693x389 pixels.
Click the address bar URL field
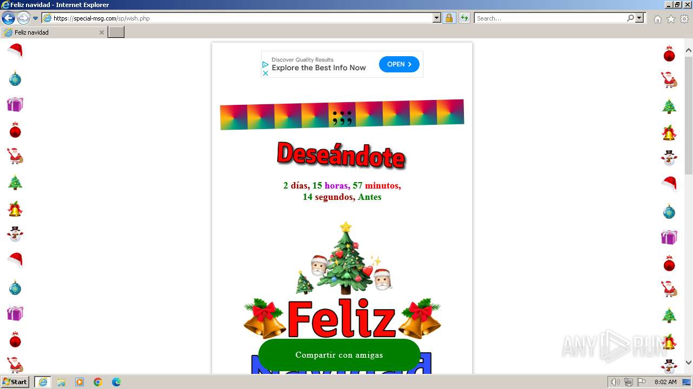coord(237,18)
